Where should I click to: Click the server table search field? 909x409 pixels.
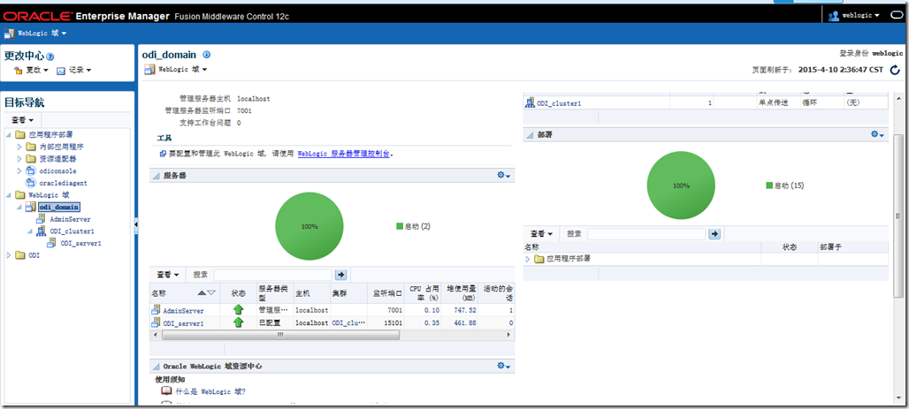272,274
